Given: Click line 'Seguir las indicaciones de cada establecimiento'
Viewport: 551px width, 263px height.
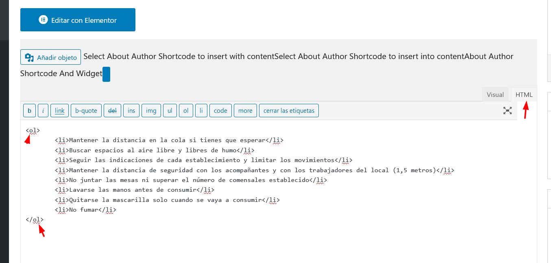Looking at the screenshot, I should coord(204,160).
